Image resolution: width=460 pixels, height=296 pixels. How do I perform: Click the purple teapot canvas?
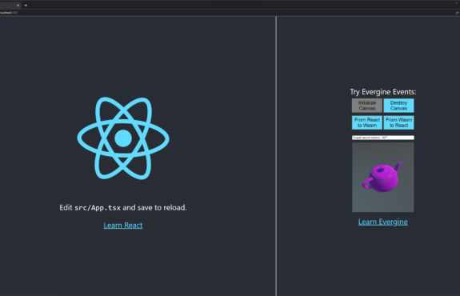coord(383,177)
